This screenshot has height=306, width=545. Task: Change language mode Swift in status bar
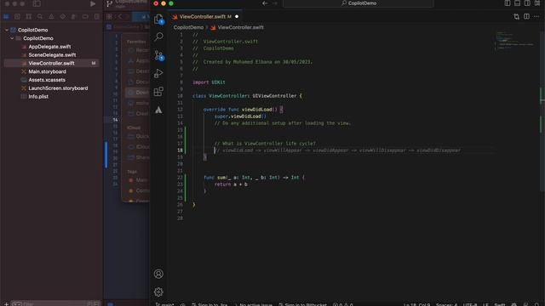click(x=500, y=304)
